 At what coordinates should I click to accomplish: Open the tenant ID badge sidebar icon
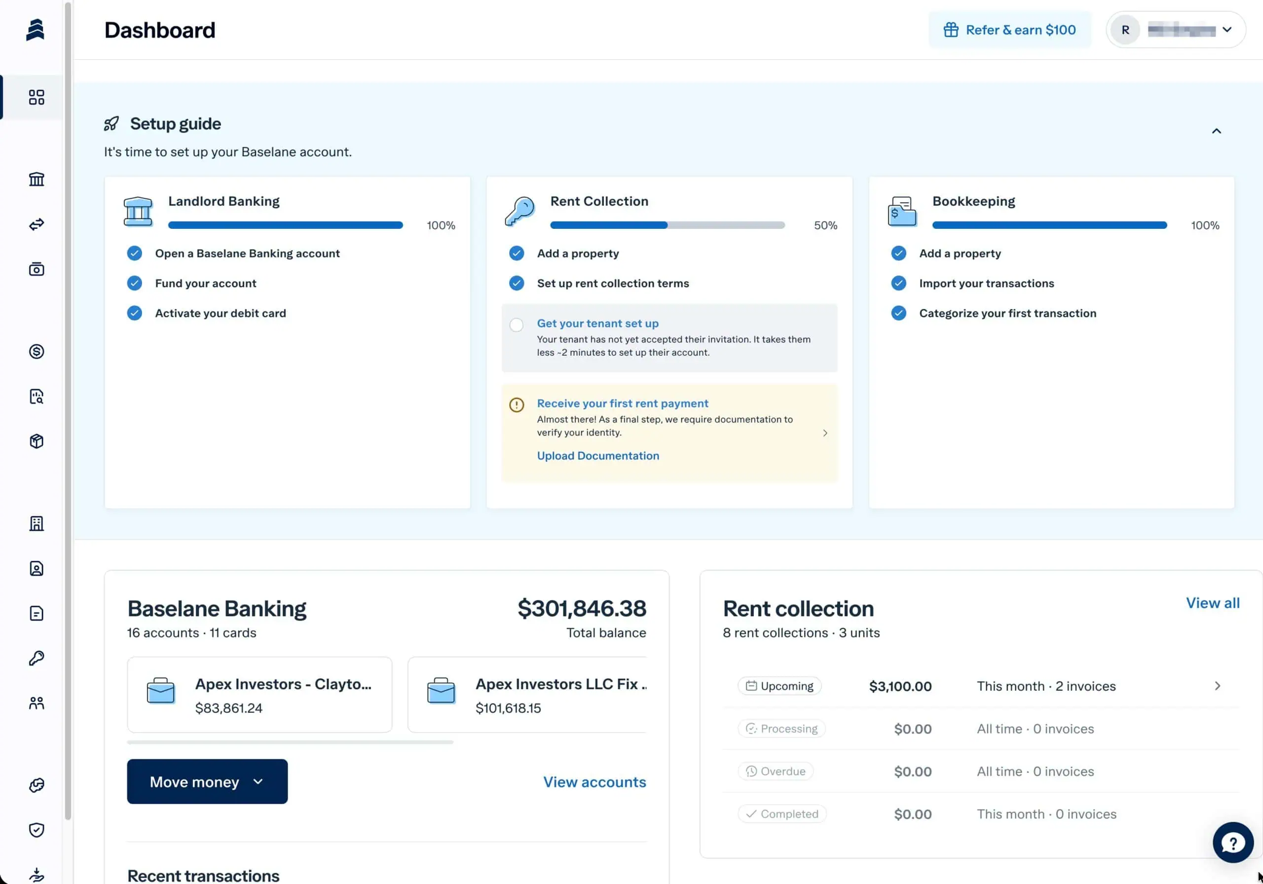(37, 568)
